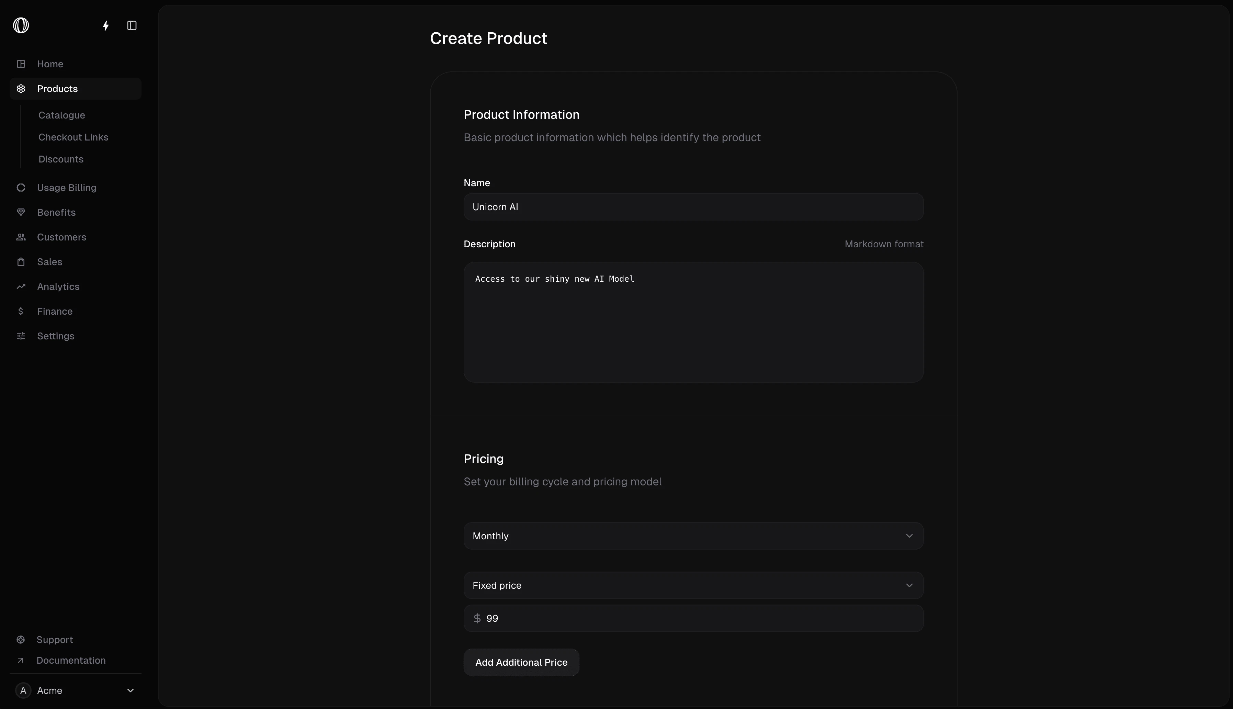
Task: Go to Checkout Links page
Action: pyautogui.click(x=73, y=137)
